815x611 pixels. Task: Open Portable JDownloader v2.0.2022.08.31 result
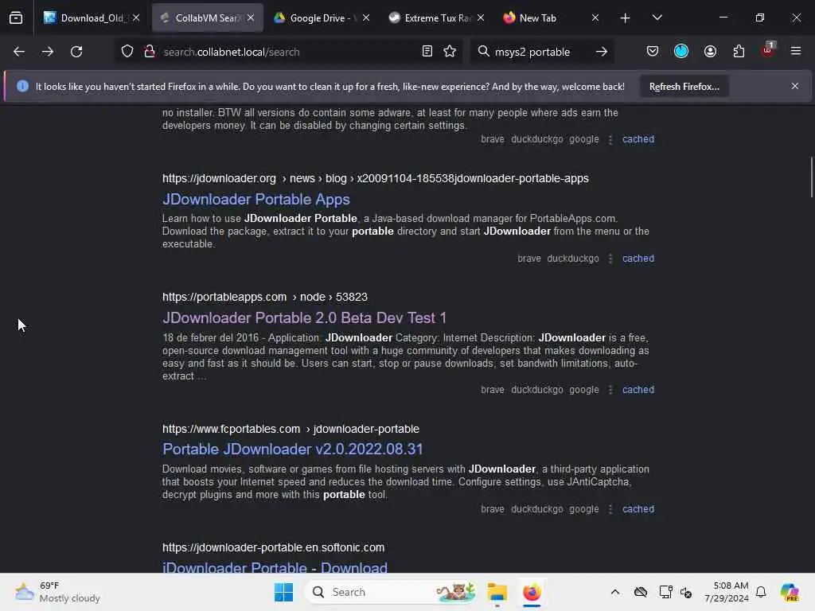pos(293,449)
